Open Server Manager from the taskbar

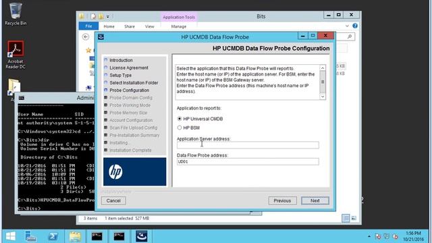pos(30,236)
